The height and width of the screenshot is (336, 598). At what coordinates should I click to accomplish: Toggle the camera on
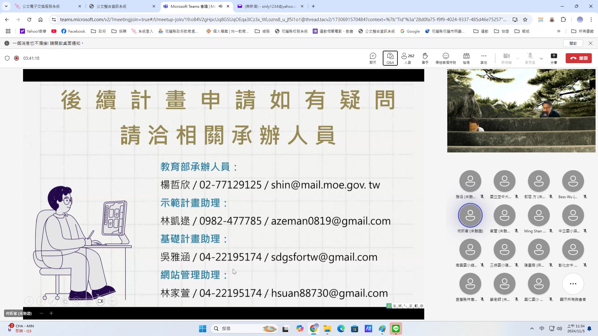(506, 58)
